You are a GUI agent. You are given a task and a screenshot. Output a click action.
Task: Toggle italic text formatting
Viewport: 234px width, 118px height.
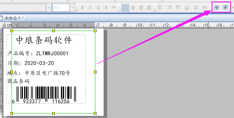click(x=90, y=7)
